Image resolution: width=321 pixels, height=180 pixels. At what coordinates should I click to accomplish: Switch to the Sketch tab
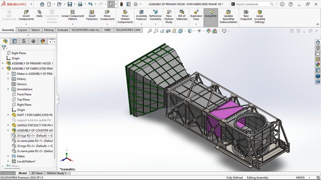pos(36,30)
